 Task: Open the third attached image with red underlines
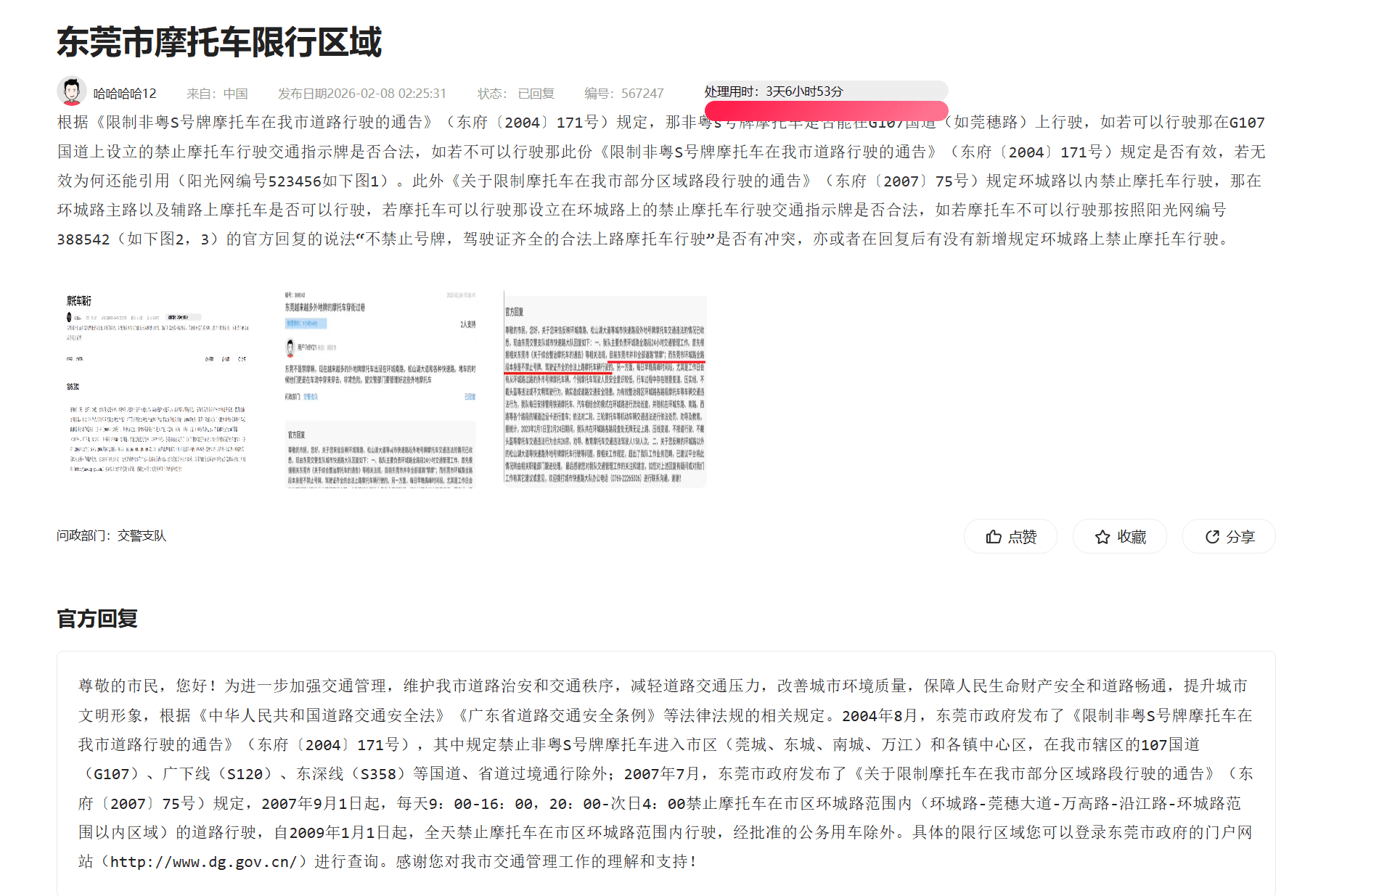point(605,388)
